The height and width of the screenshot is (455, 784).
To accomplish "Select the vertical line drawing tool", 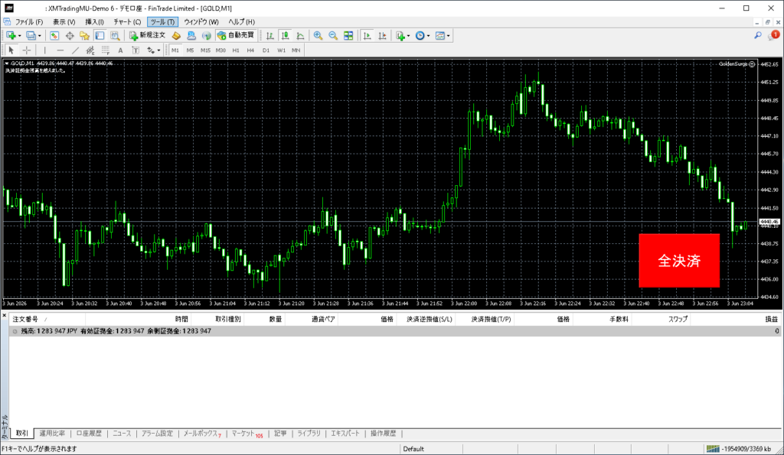I will tap(45, 50).
